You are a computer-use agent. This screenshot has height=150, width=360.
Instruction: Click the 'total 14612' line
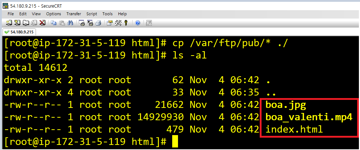(x=36, y=68)
